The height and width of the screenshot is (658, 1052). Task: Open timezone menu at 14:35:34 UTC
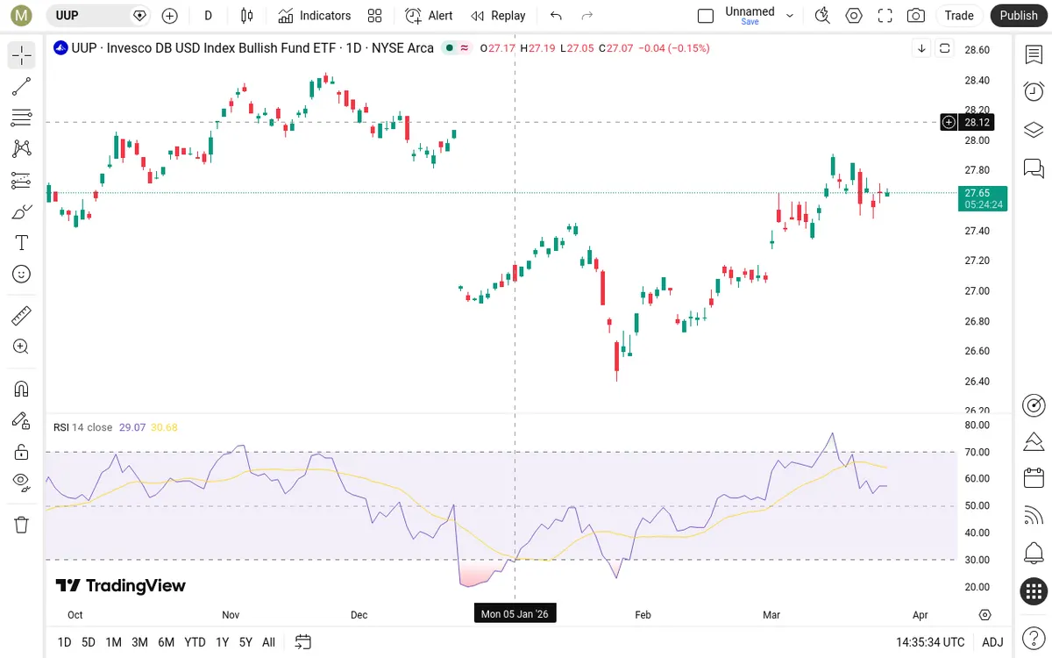click(930, 642)
